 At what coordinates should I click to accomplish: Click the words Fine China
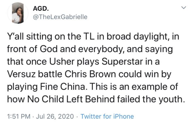[63, 87]
